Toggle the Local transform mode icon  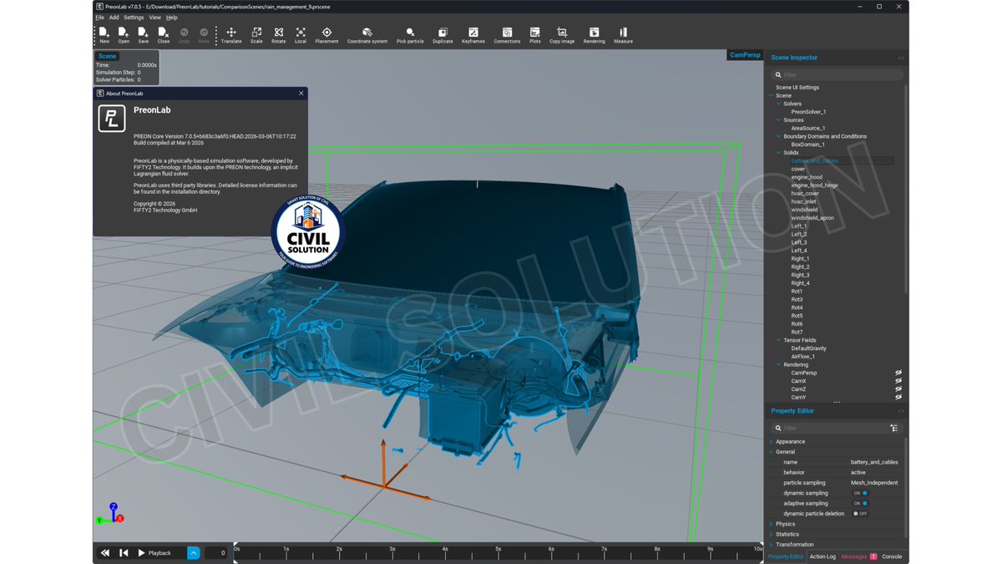tap(301, 35)
